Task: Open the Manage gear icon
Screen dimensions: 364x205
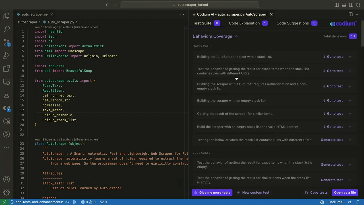Action: (x=7, y=192)
